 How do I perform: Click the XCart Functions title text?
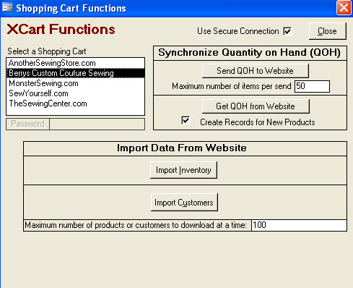point(61,30)
